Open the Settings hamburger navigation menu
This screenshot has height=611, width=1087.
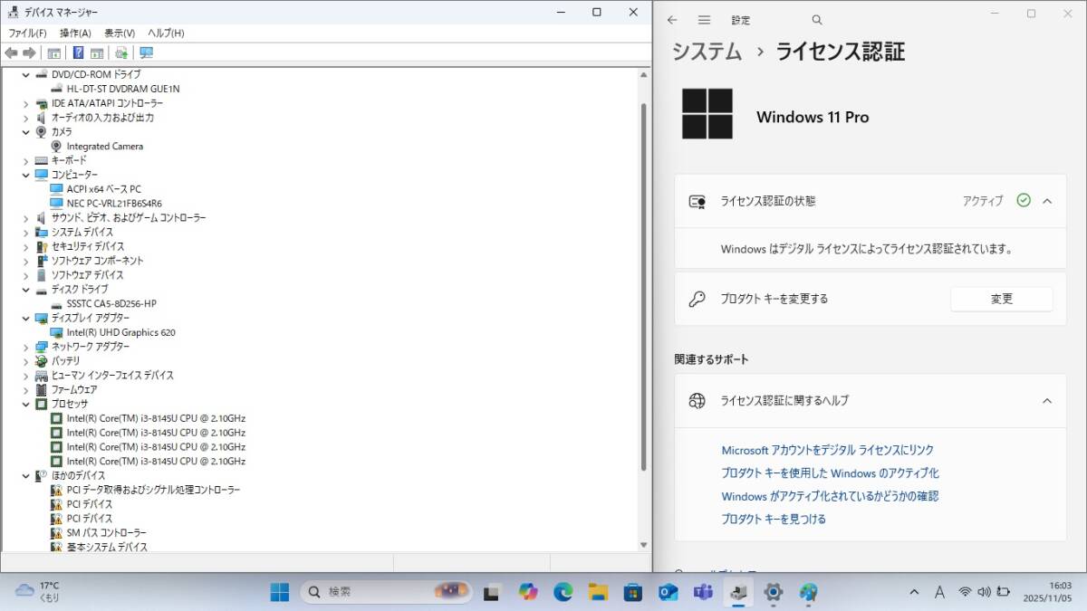(x=704, y=20)
